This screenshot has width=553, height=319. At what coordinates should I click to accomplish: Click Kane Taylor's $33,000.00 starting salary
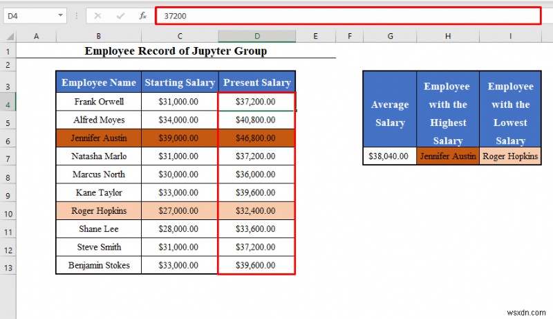click(x=178, y=192)
